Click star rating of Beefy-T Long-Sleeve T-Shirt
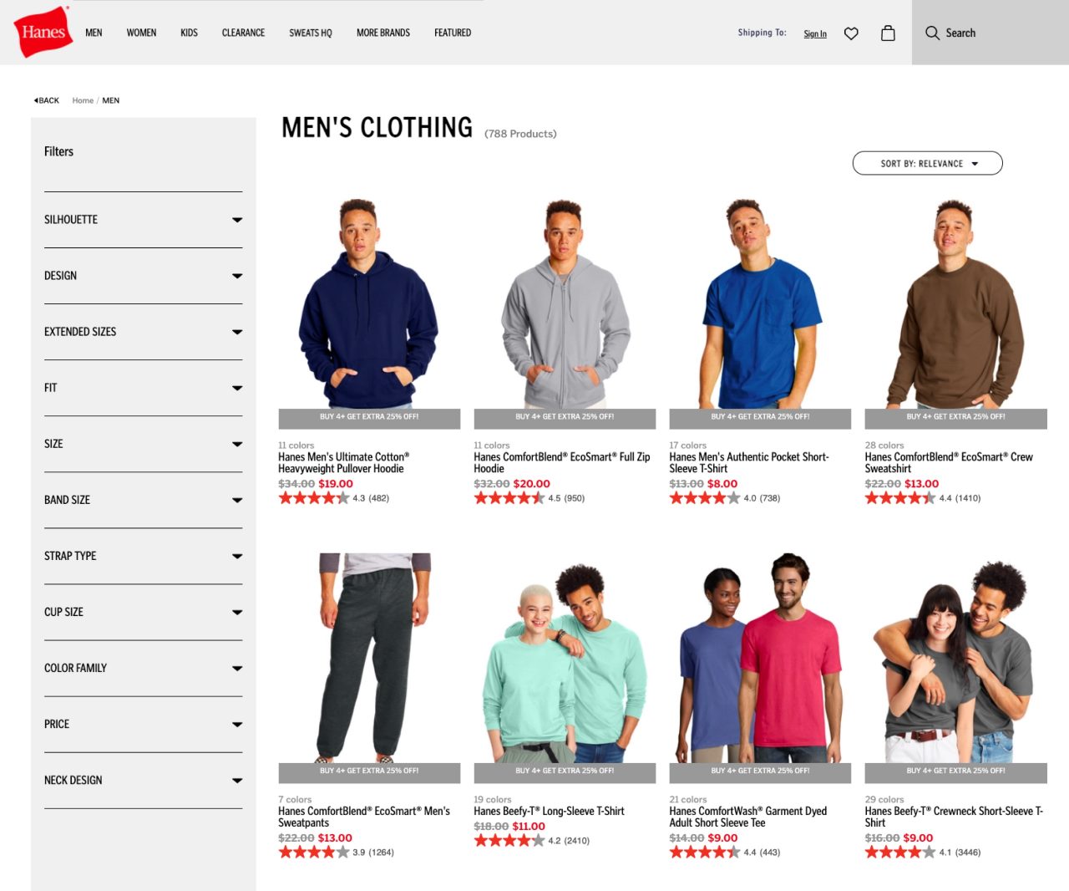 pyautogui.click(x=509, y=841)
